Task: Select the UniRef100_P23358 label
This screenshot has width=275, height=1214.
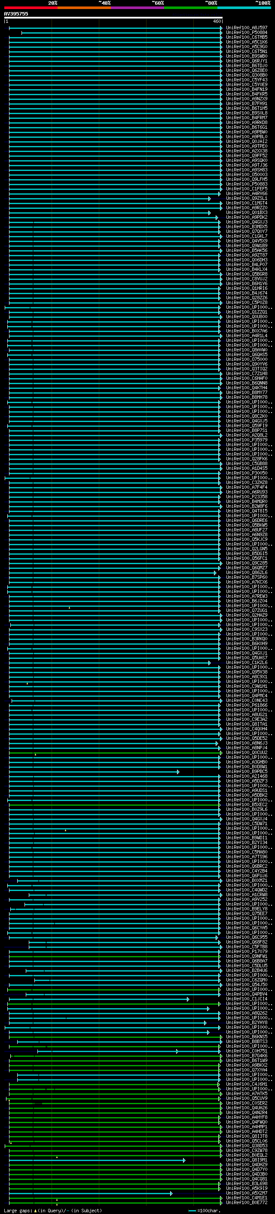Action: [247, 497]
